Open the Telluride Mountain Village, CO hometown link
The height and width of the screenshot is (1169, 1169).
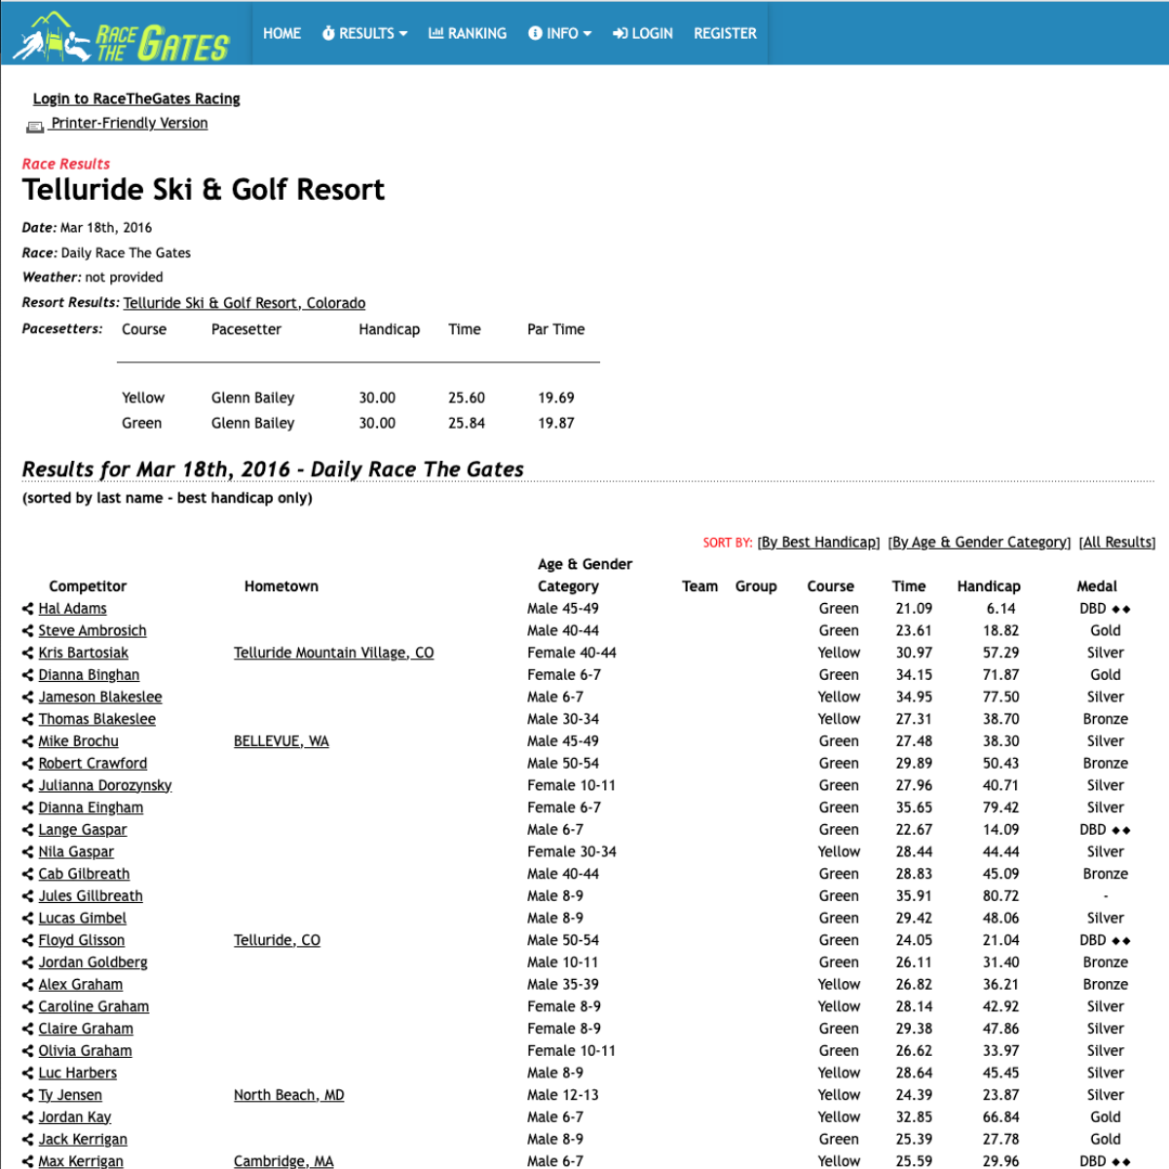point(333,653)
